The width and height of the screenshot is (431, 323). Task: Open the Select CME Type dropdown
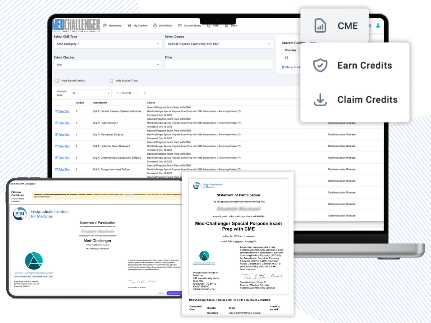[108, 43]
